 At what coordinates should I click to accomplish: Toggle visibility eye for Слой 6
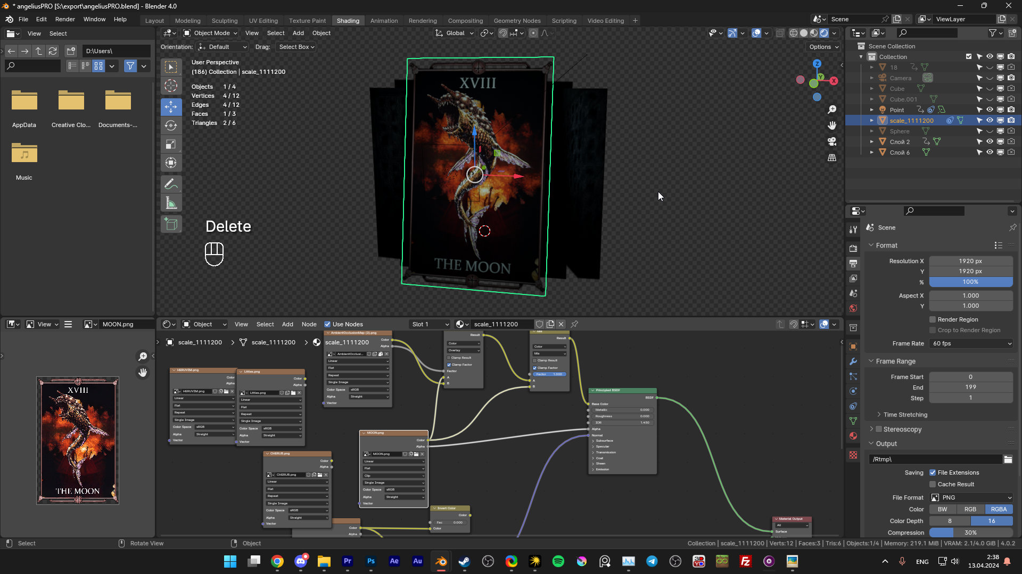point(990,153)
